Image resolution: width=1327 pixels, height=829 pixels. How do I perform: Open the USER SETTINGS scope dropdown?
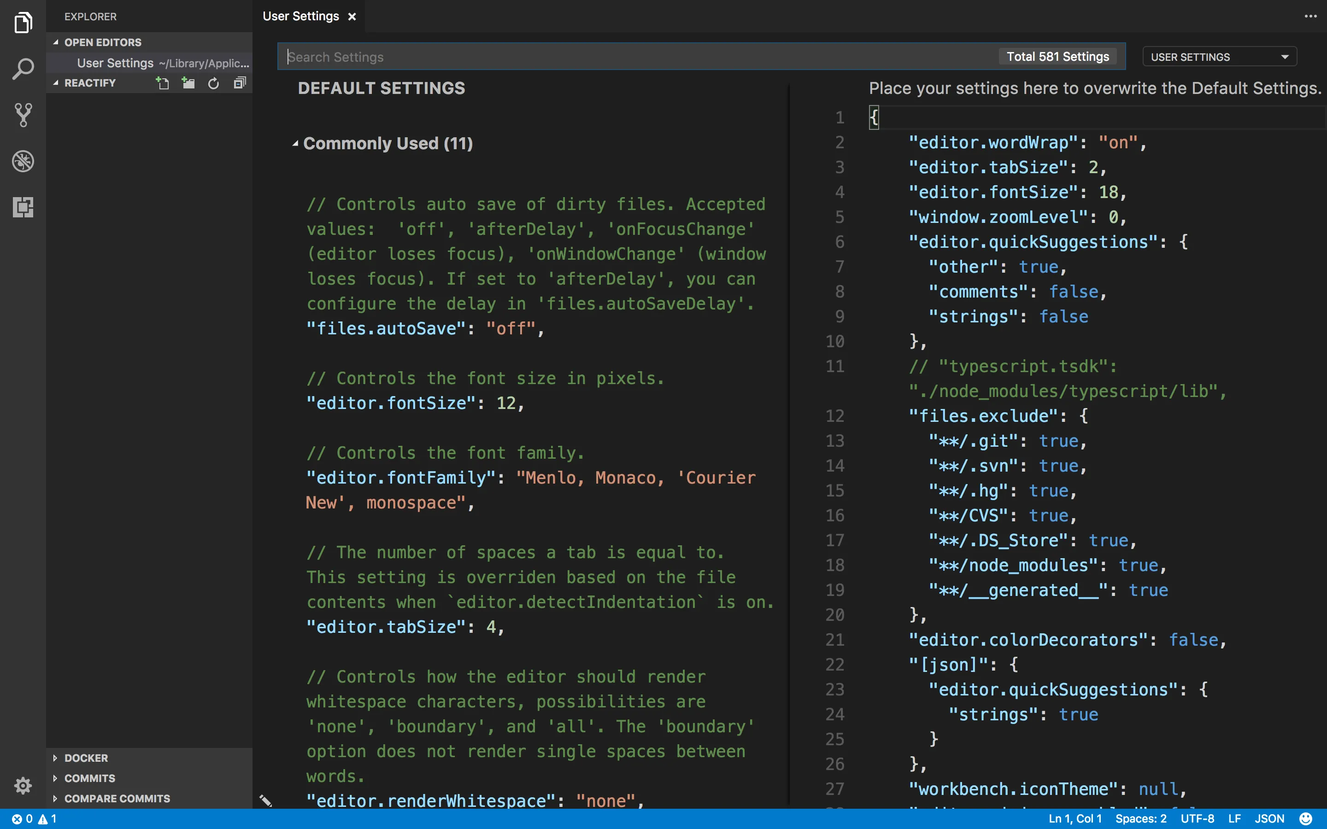pos(1219,57)
